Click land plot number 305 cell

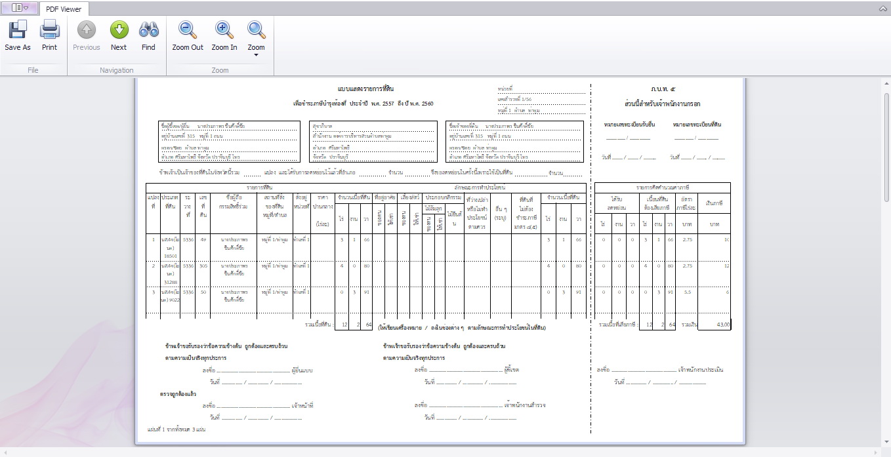click(203, 266)
